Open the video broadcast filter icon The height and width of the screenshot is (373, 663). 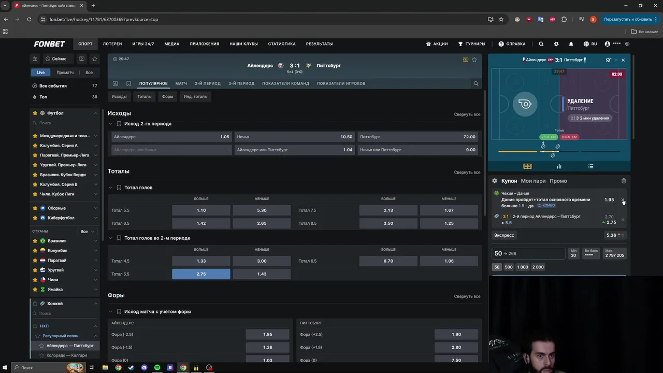[x=81, y=59]
